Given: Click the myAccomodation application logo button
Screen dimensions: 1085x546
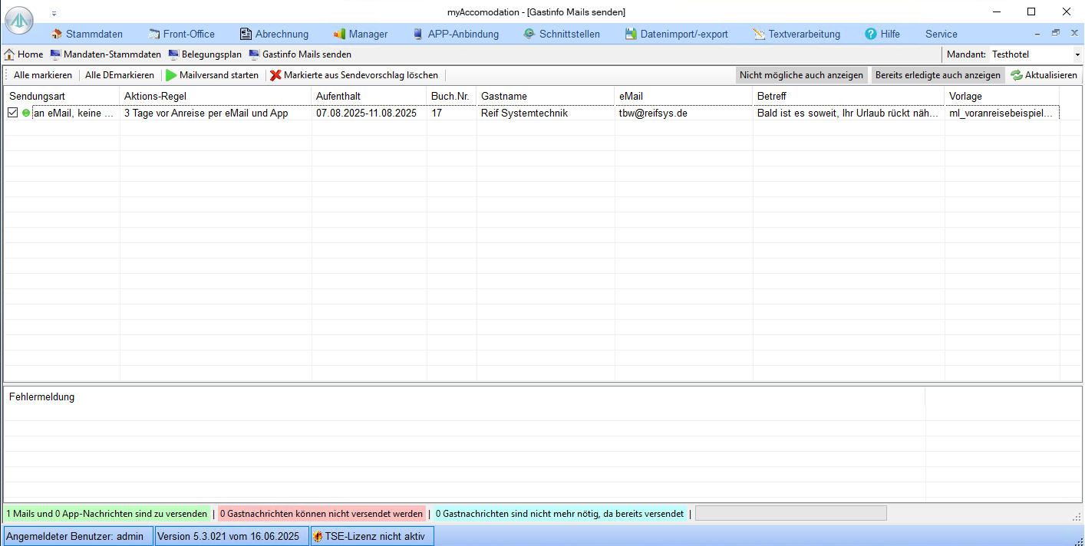Looking at the screenshot, I should click(19, 21).
